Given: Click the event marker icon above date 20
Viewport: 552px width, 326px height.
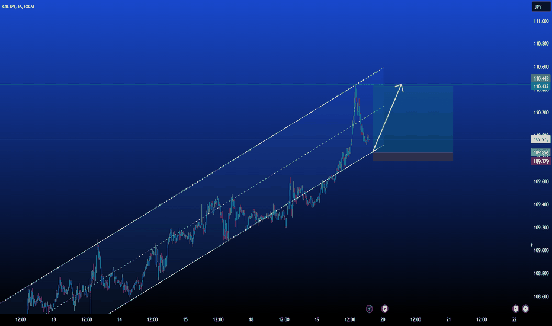Looking at the screenshot, I should click(385, 309).
